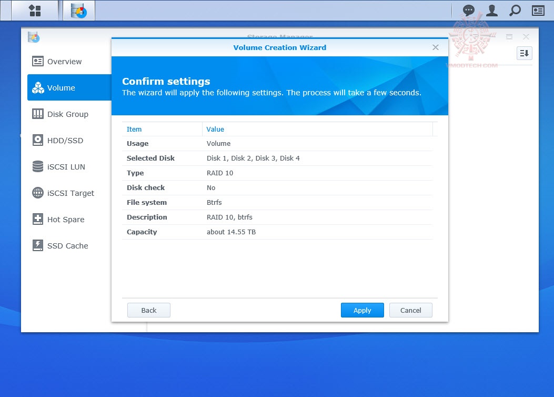Click 'Disk 1, Disk 2, Disk 3, Disk 4' value

[253, 158]
